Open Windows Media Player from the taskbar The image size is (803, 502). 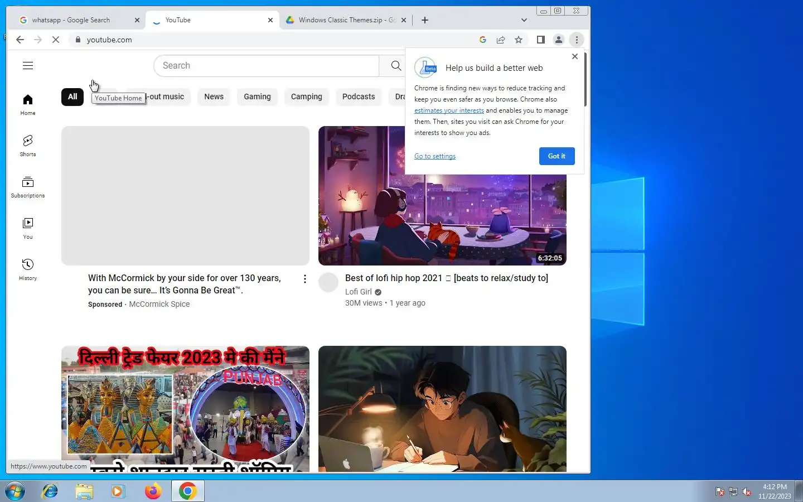pyautogui.click(x=118, y=491)
